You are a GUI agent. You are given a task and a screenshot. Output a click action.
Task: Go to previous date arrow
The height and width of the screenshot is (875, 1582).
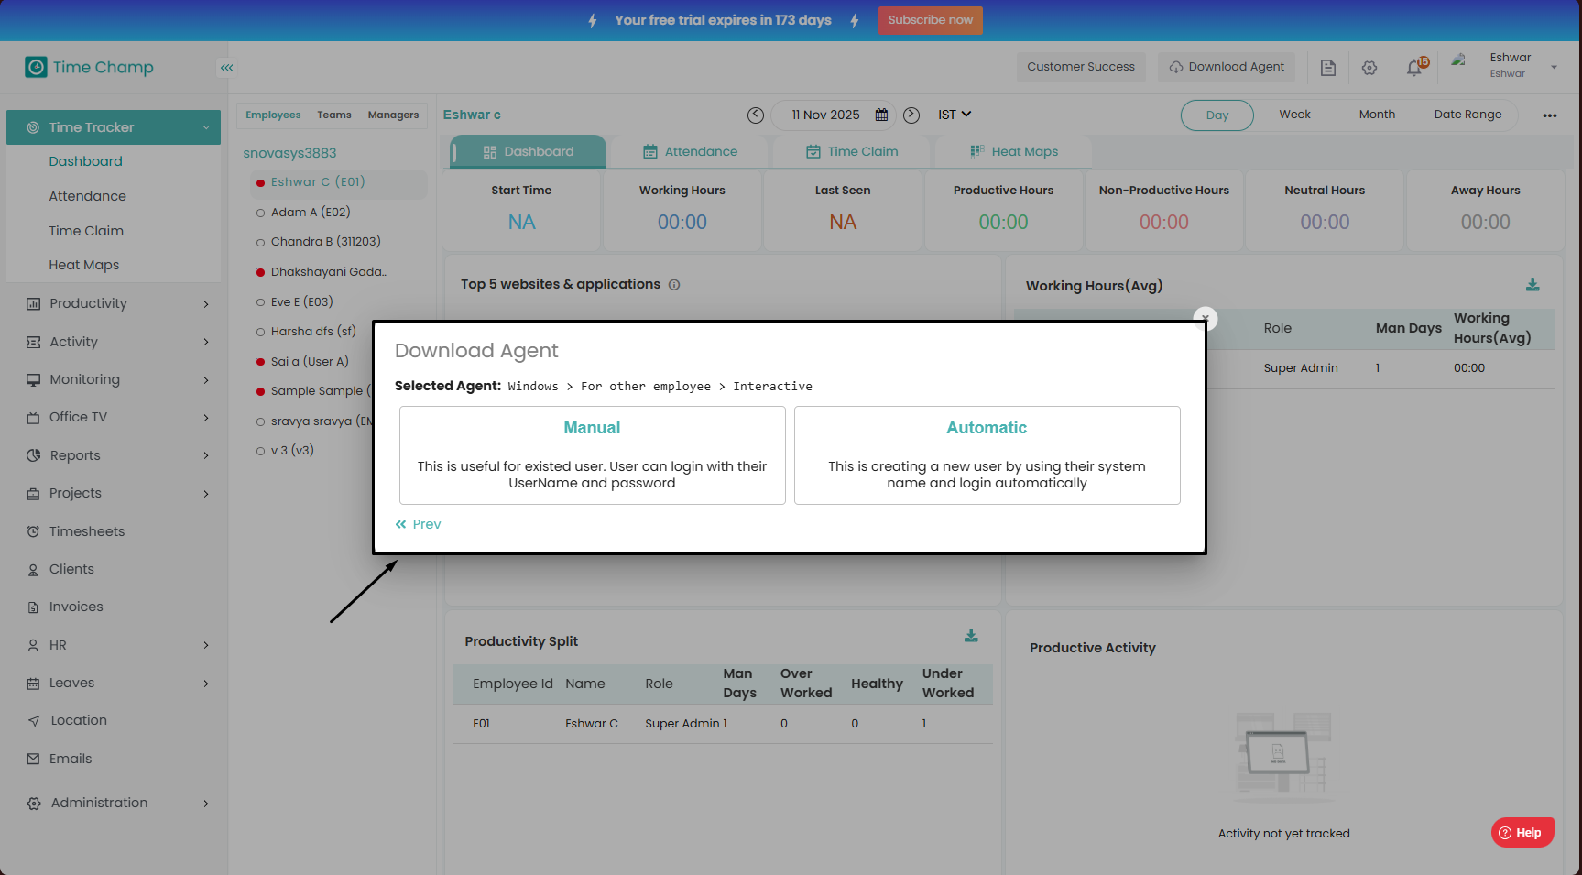(x=756, y=115)
